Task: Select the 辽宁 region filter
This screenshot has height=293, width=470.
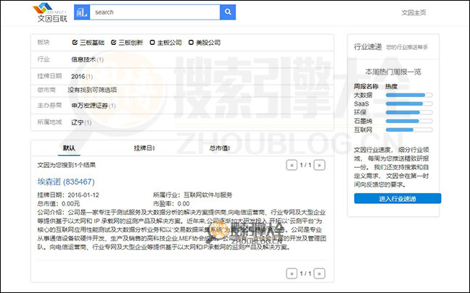Action: click(x=78, y=122)
